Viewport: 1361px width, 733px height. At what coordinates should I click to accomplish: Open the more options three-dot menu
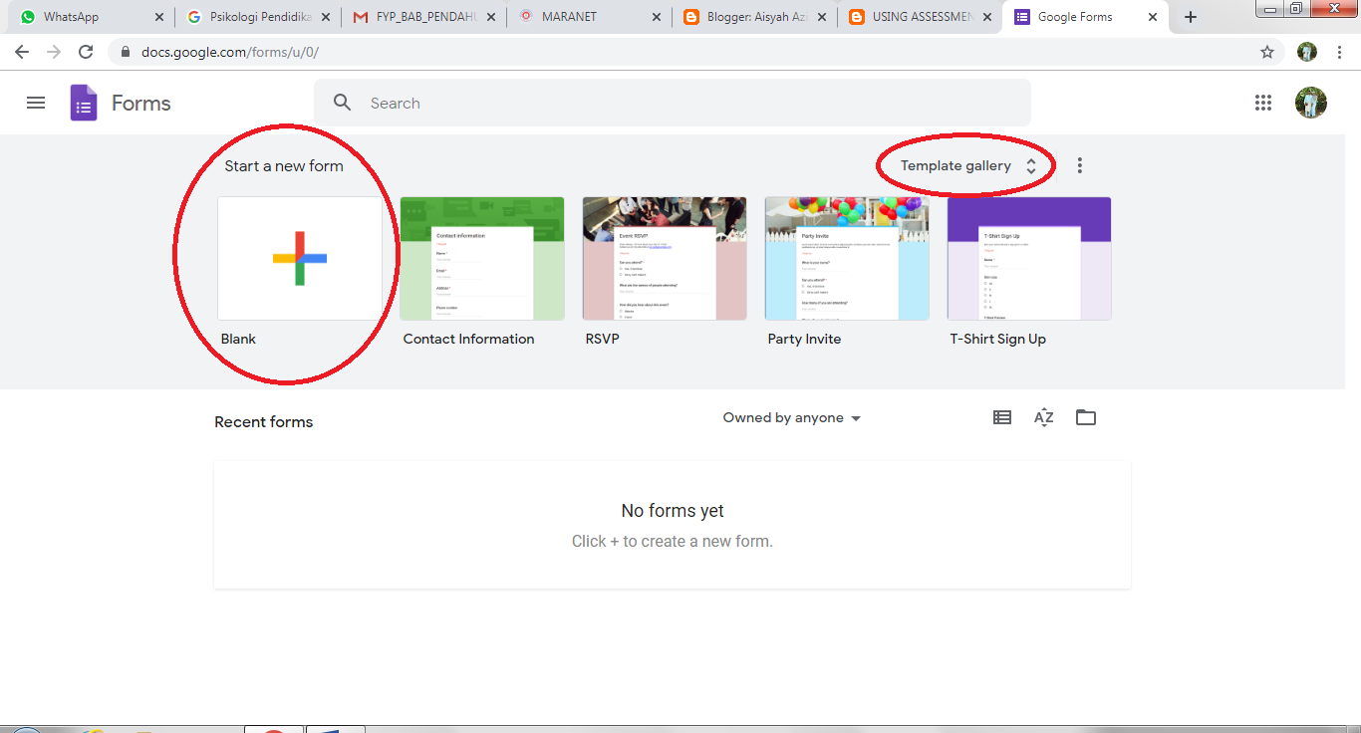[x=1080, y=165]
